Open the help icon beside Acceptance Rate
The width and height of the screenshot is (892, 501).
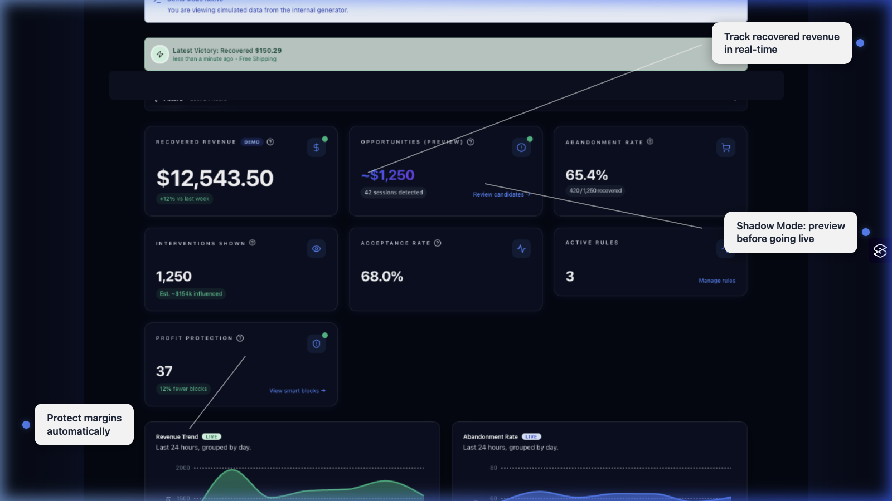(x=438, y=243)
